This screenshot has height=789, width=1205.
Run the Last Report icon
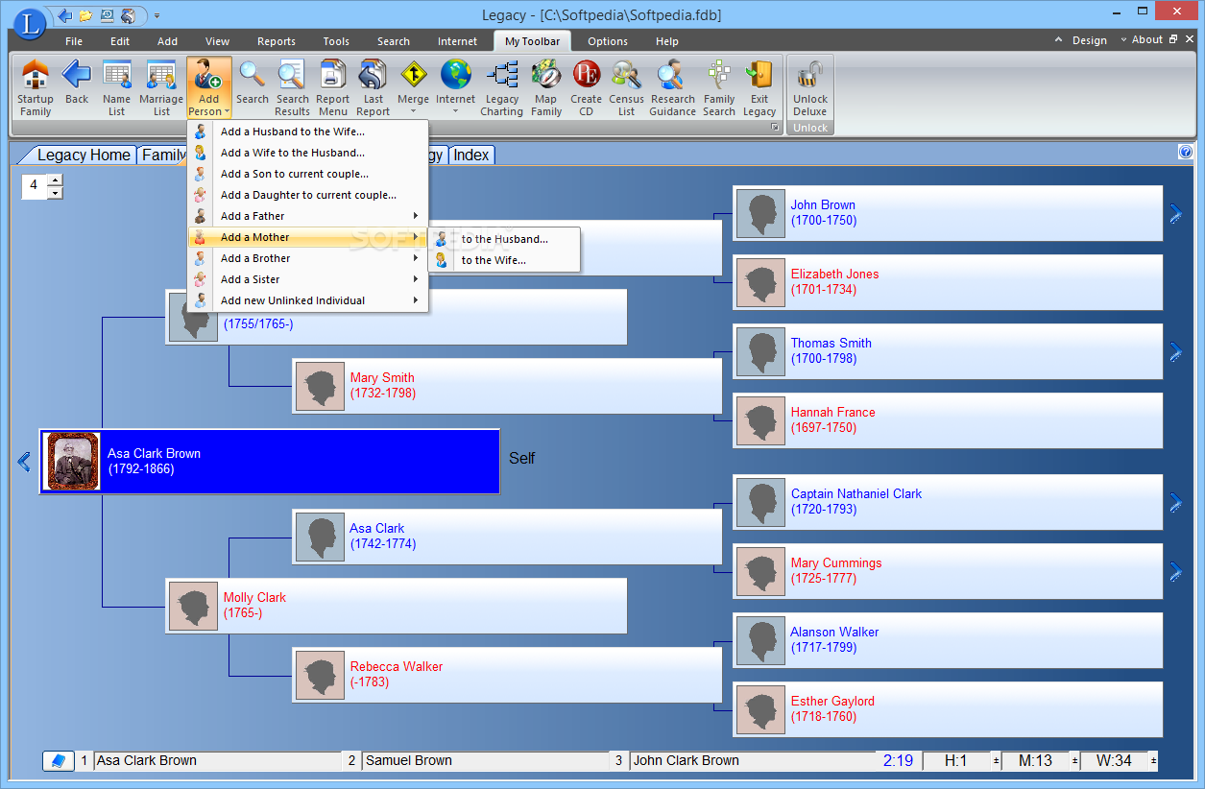[374, 87]
